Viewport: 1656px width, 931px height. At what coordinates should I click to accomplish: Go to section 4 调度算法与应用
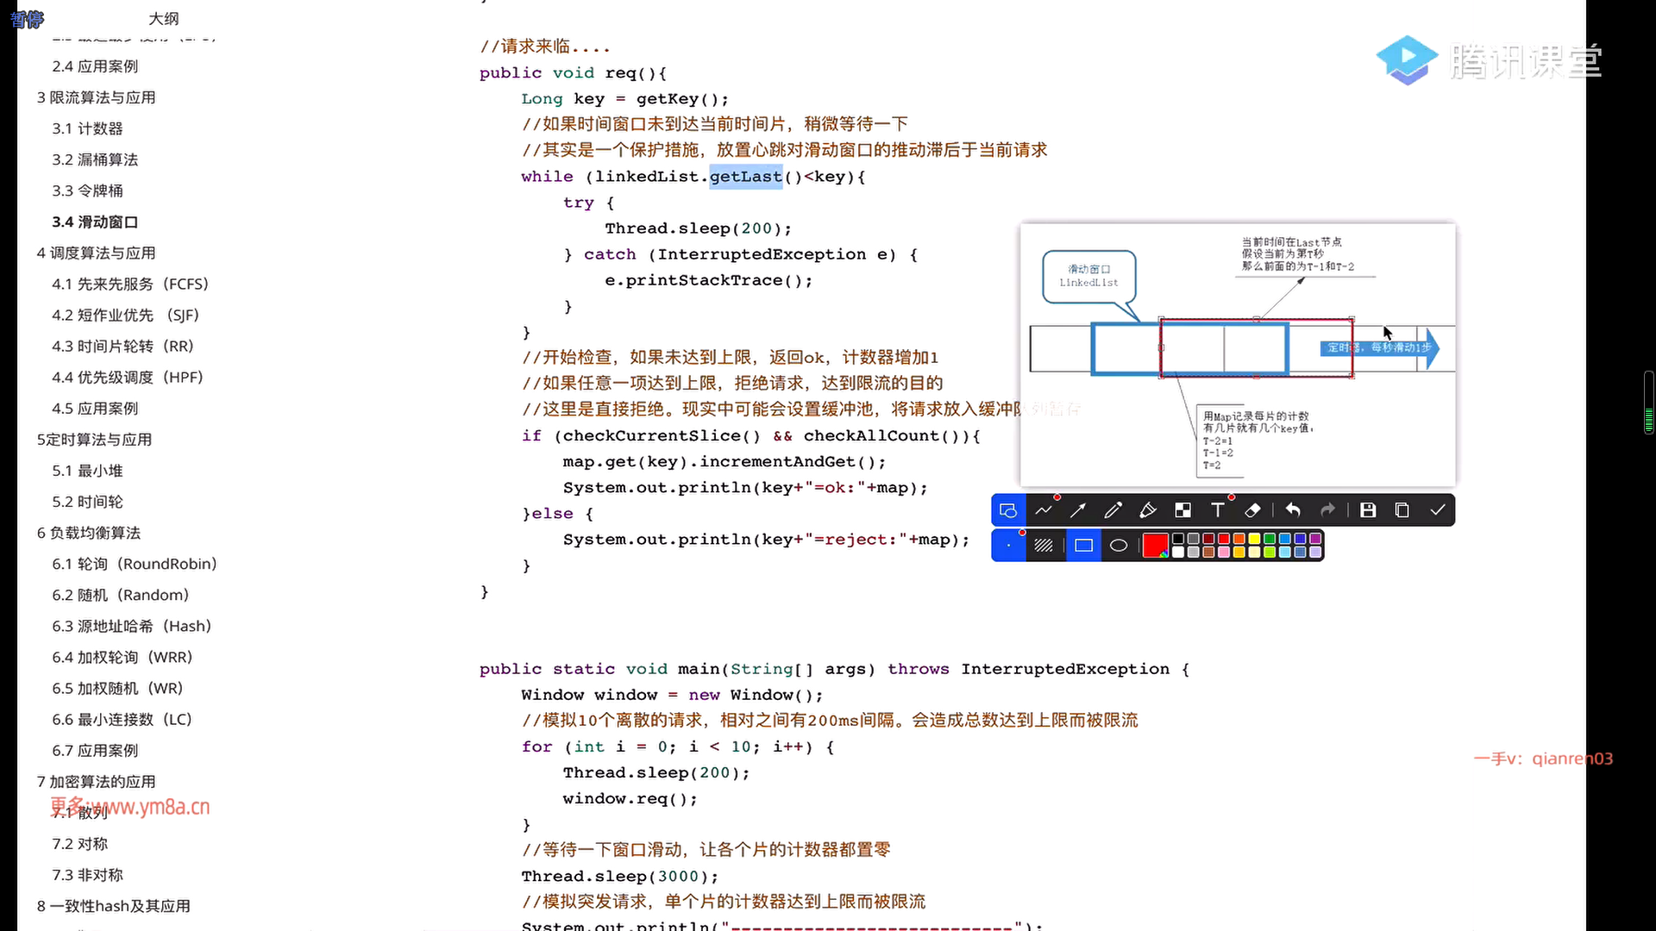pos(96,253)
